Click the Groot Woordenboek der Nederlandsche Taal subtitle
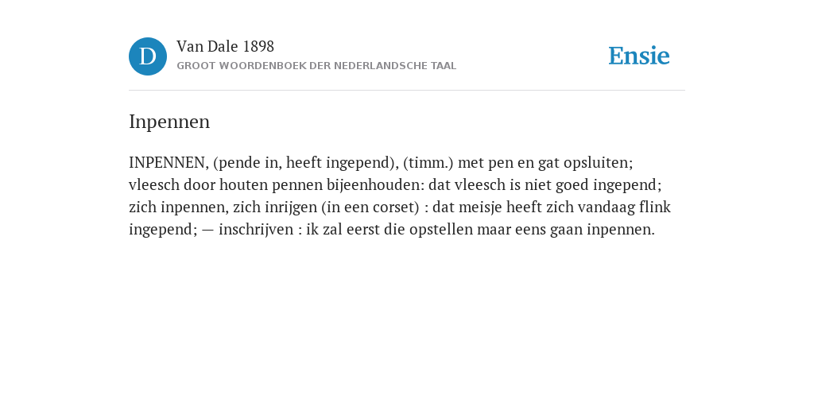Image resolution: width=814 pixels, height=407 pixels. 316,67
